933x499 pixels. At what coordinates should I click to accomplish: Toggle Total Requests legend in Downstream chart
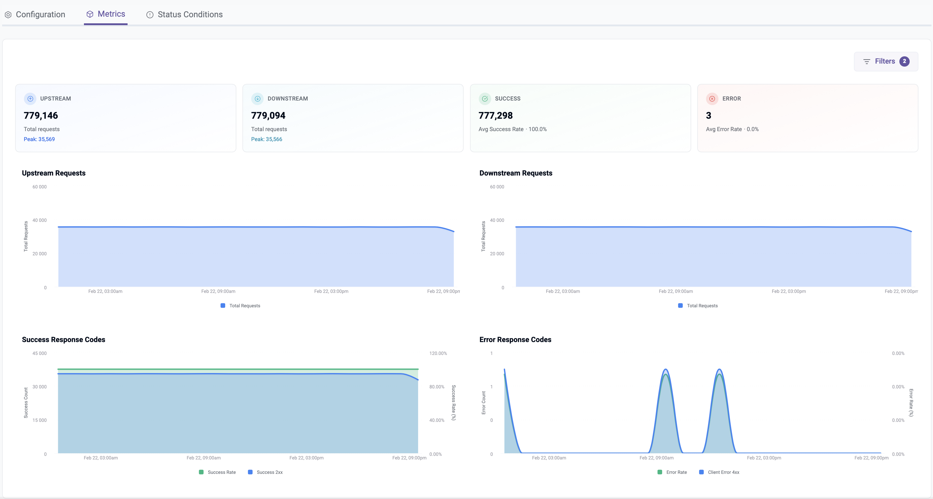click(x=698, y=306)
